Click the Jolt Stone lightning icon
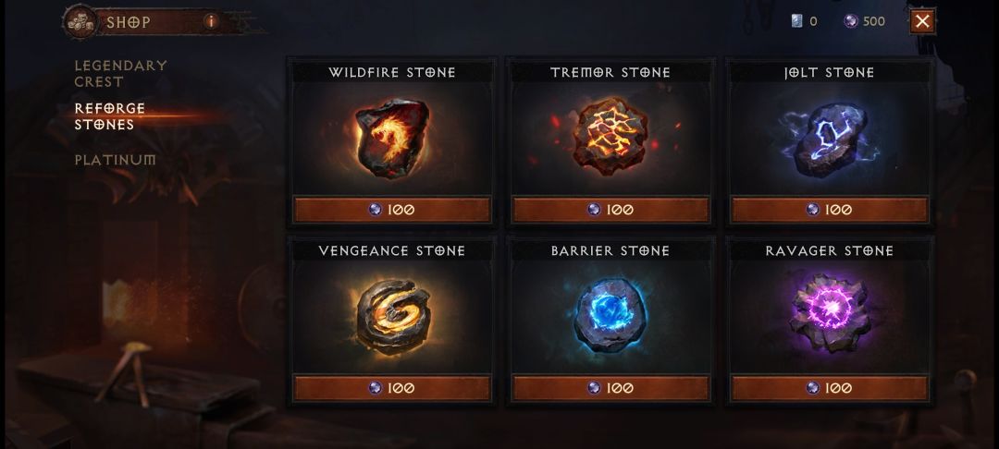 (x=828, y=140)
